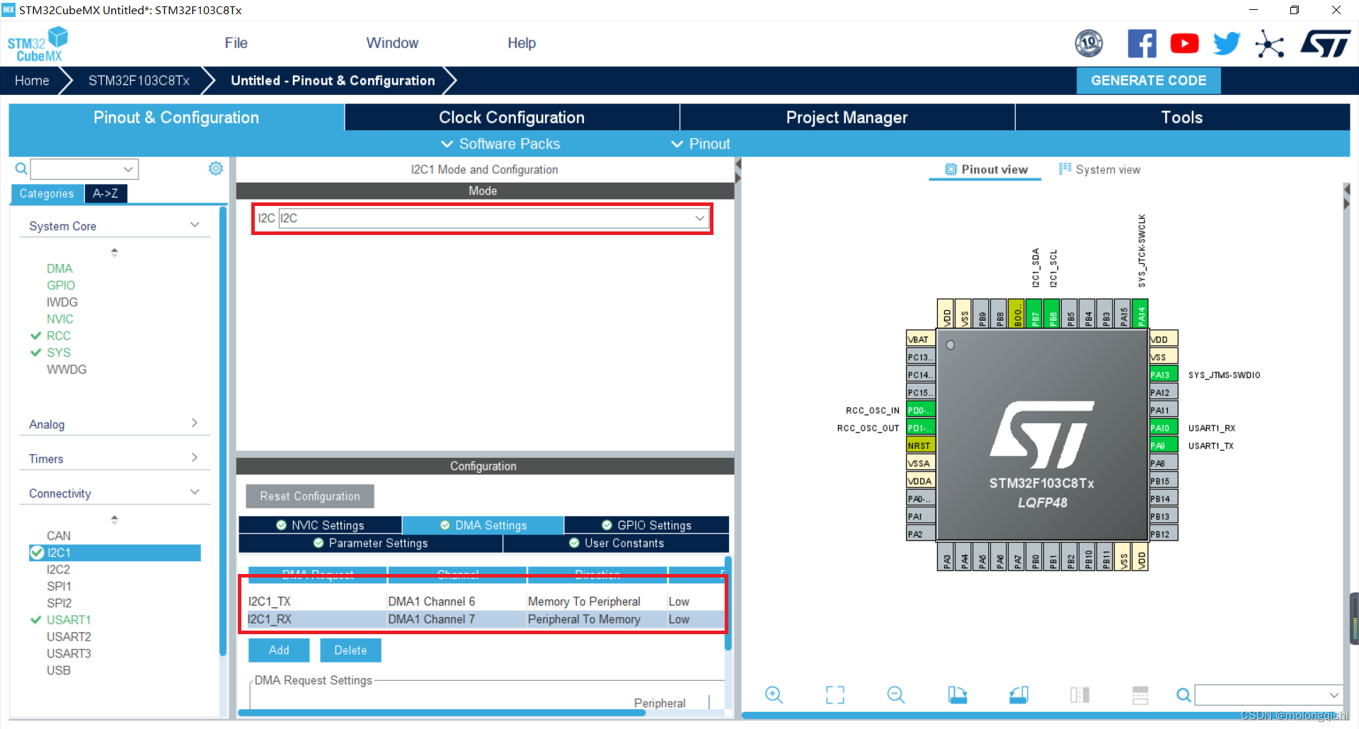Click the PB7 I2C1_SDA pin
Viewport: 1359px width, 729px height.
click(1034, 313)
